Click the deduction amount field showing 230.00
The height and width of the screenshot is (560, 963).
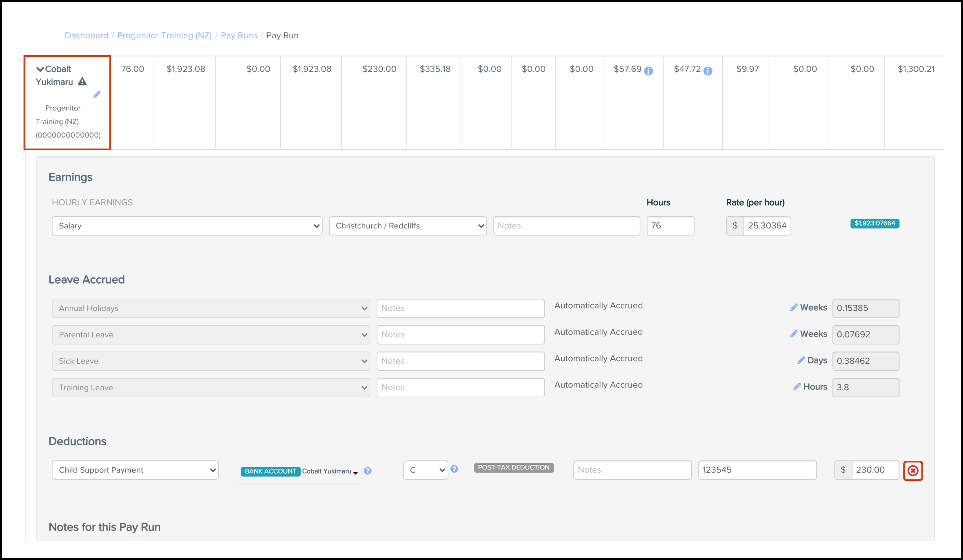[875, 470]
